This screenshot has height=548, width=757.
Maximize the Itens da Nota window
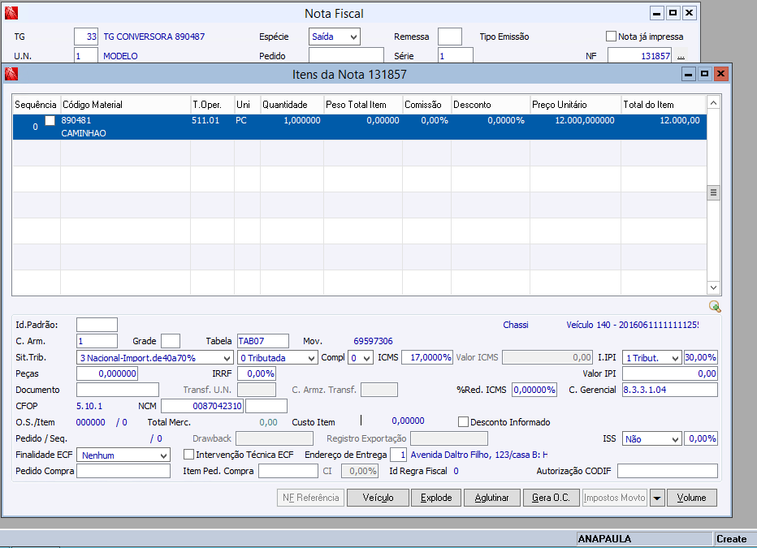(704, 74)
